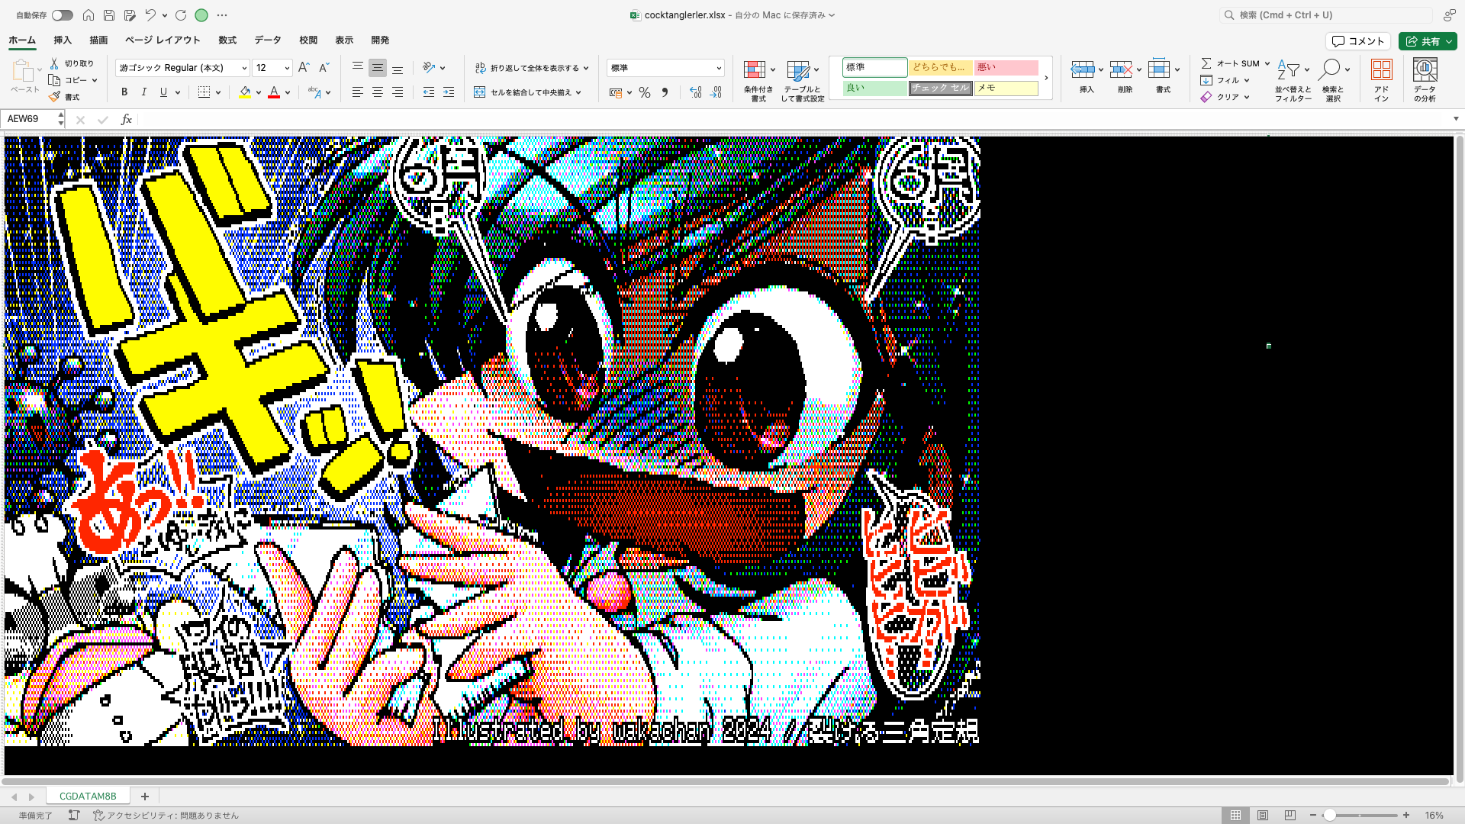Click the クリア clear button
1465x824 pixels.
1225,97
